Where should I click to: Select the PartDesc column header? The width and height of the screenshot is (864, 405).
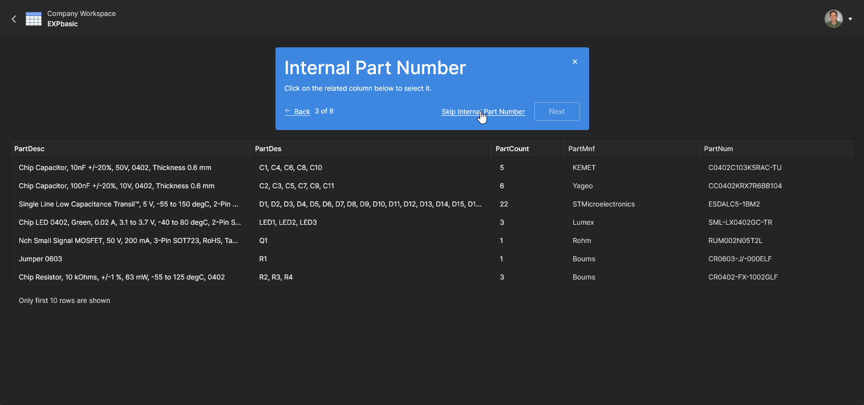[30, 149]
